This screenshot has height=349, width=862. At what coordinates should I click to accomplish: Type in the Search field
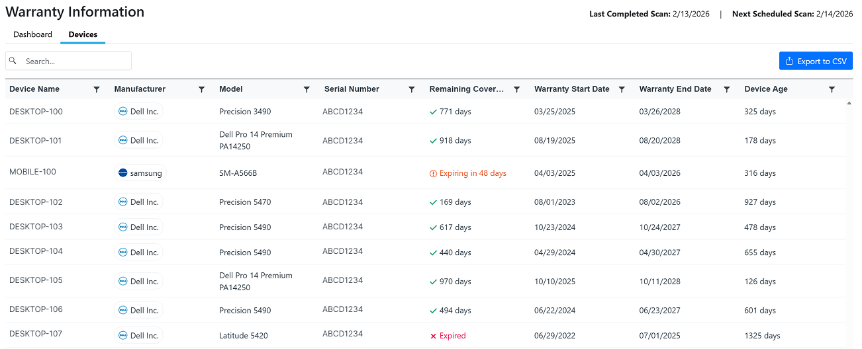tap(75, 61)
